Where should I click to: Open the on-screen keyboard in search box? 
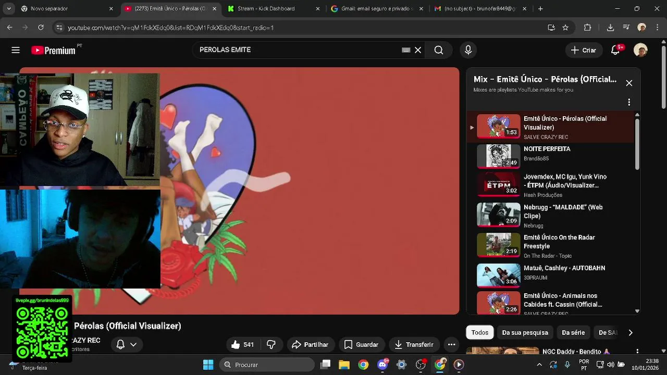406,50
